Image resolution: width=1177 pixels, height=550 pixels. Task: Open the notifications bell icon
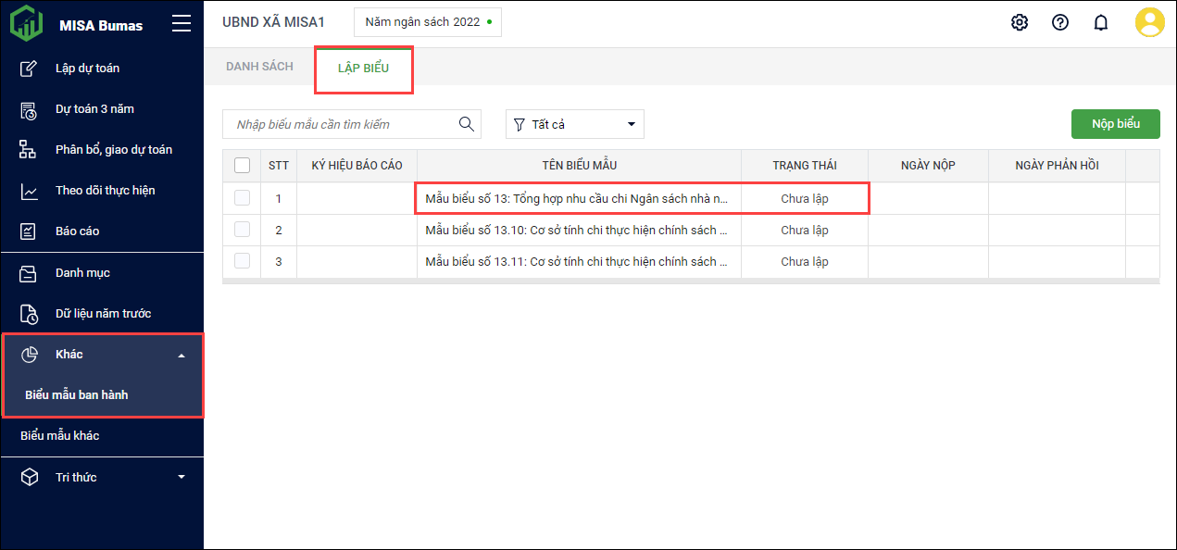(x=1101, y=22)
